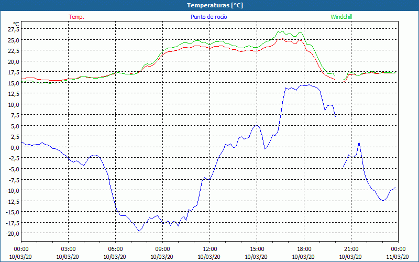Click the 06:00 time axis label

tap(115, 249)
